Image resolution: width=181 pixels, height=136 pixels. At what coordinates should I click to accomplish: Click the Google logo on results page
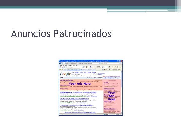[65, 74]
